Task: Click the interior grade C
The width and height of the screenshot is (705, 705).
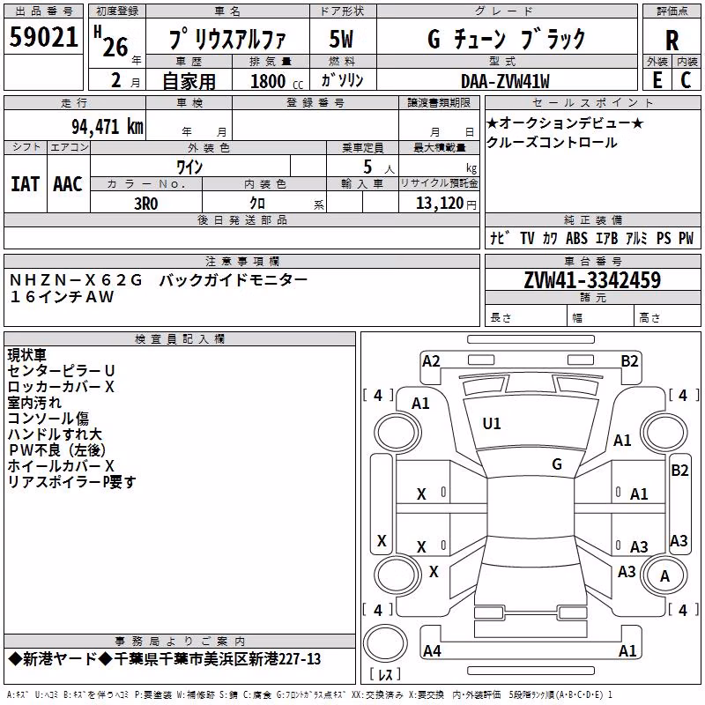Action: click(x=686, y=80)
